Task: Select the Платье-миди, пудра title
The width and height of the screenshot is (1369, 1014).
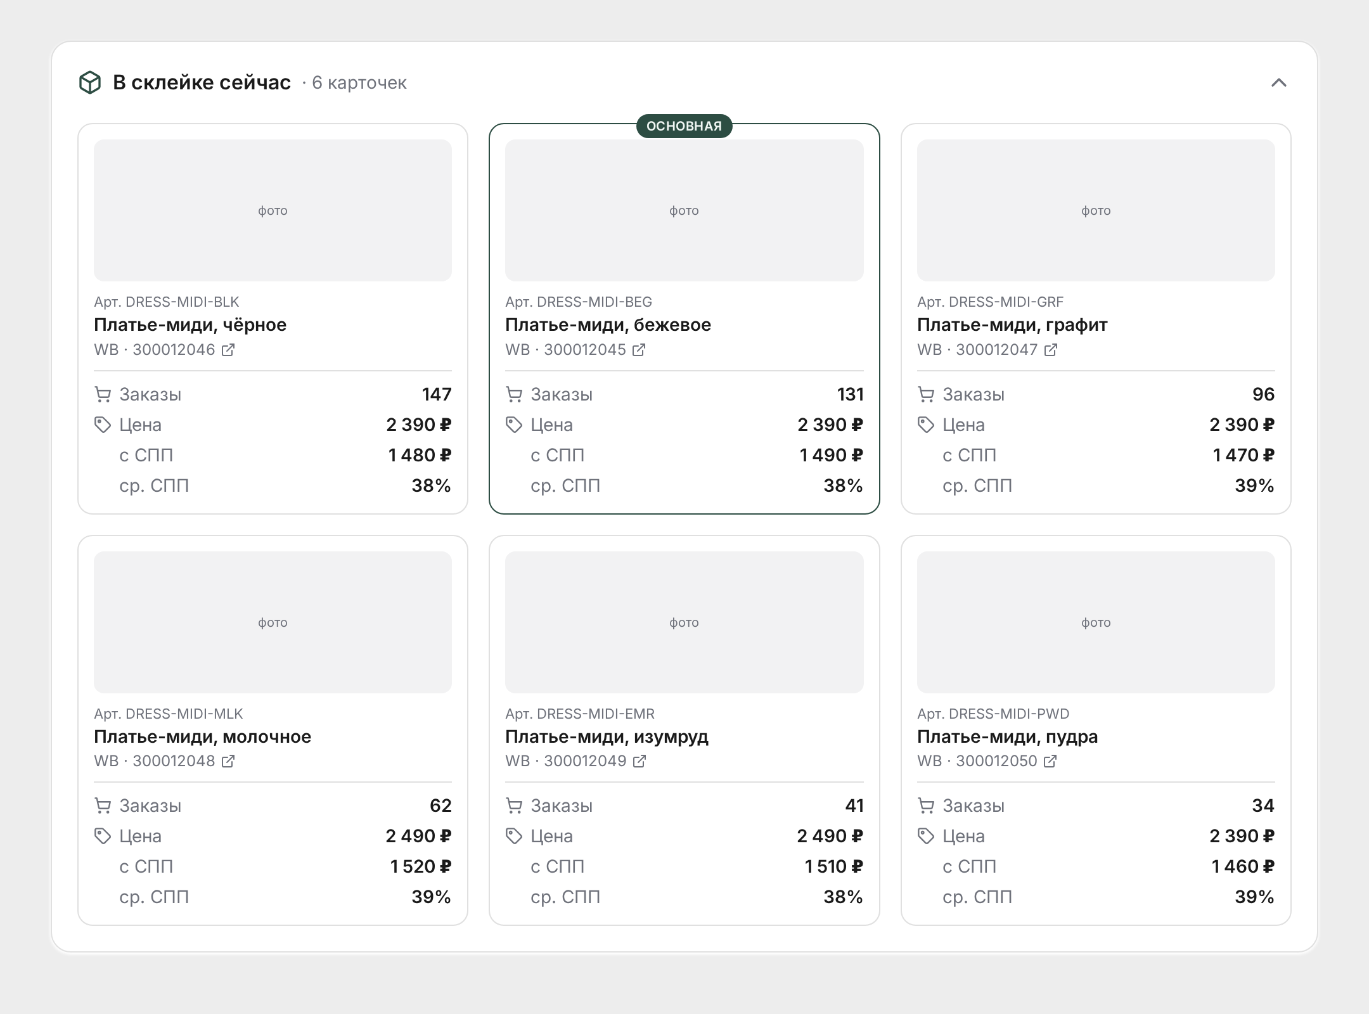Action: point(1007,736)
